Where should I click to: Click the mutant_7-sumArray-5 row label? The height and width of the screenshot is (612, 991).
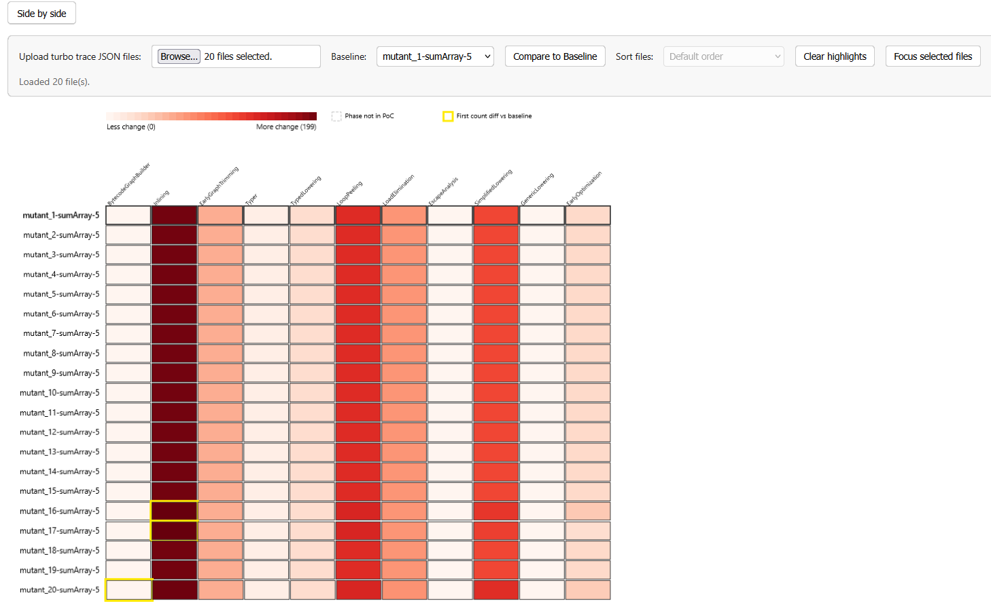[x=61, y=333]
